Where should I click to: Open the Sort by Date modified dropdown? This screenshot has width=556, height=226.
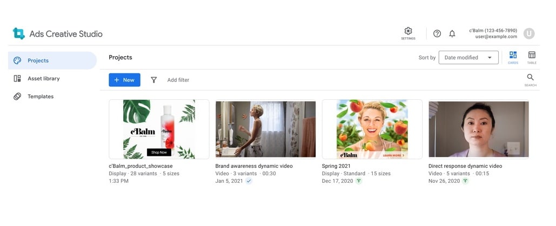point(468,57)
